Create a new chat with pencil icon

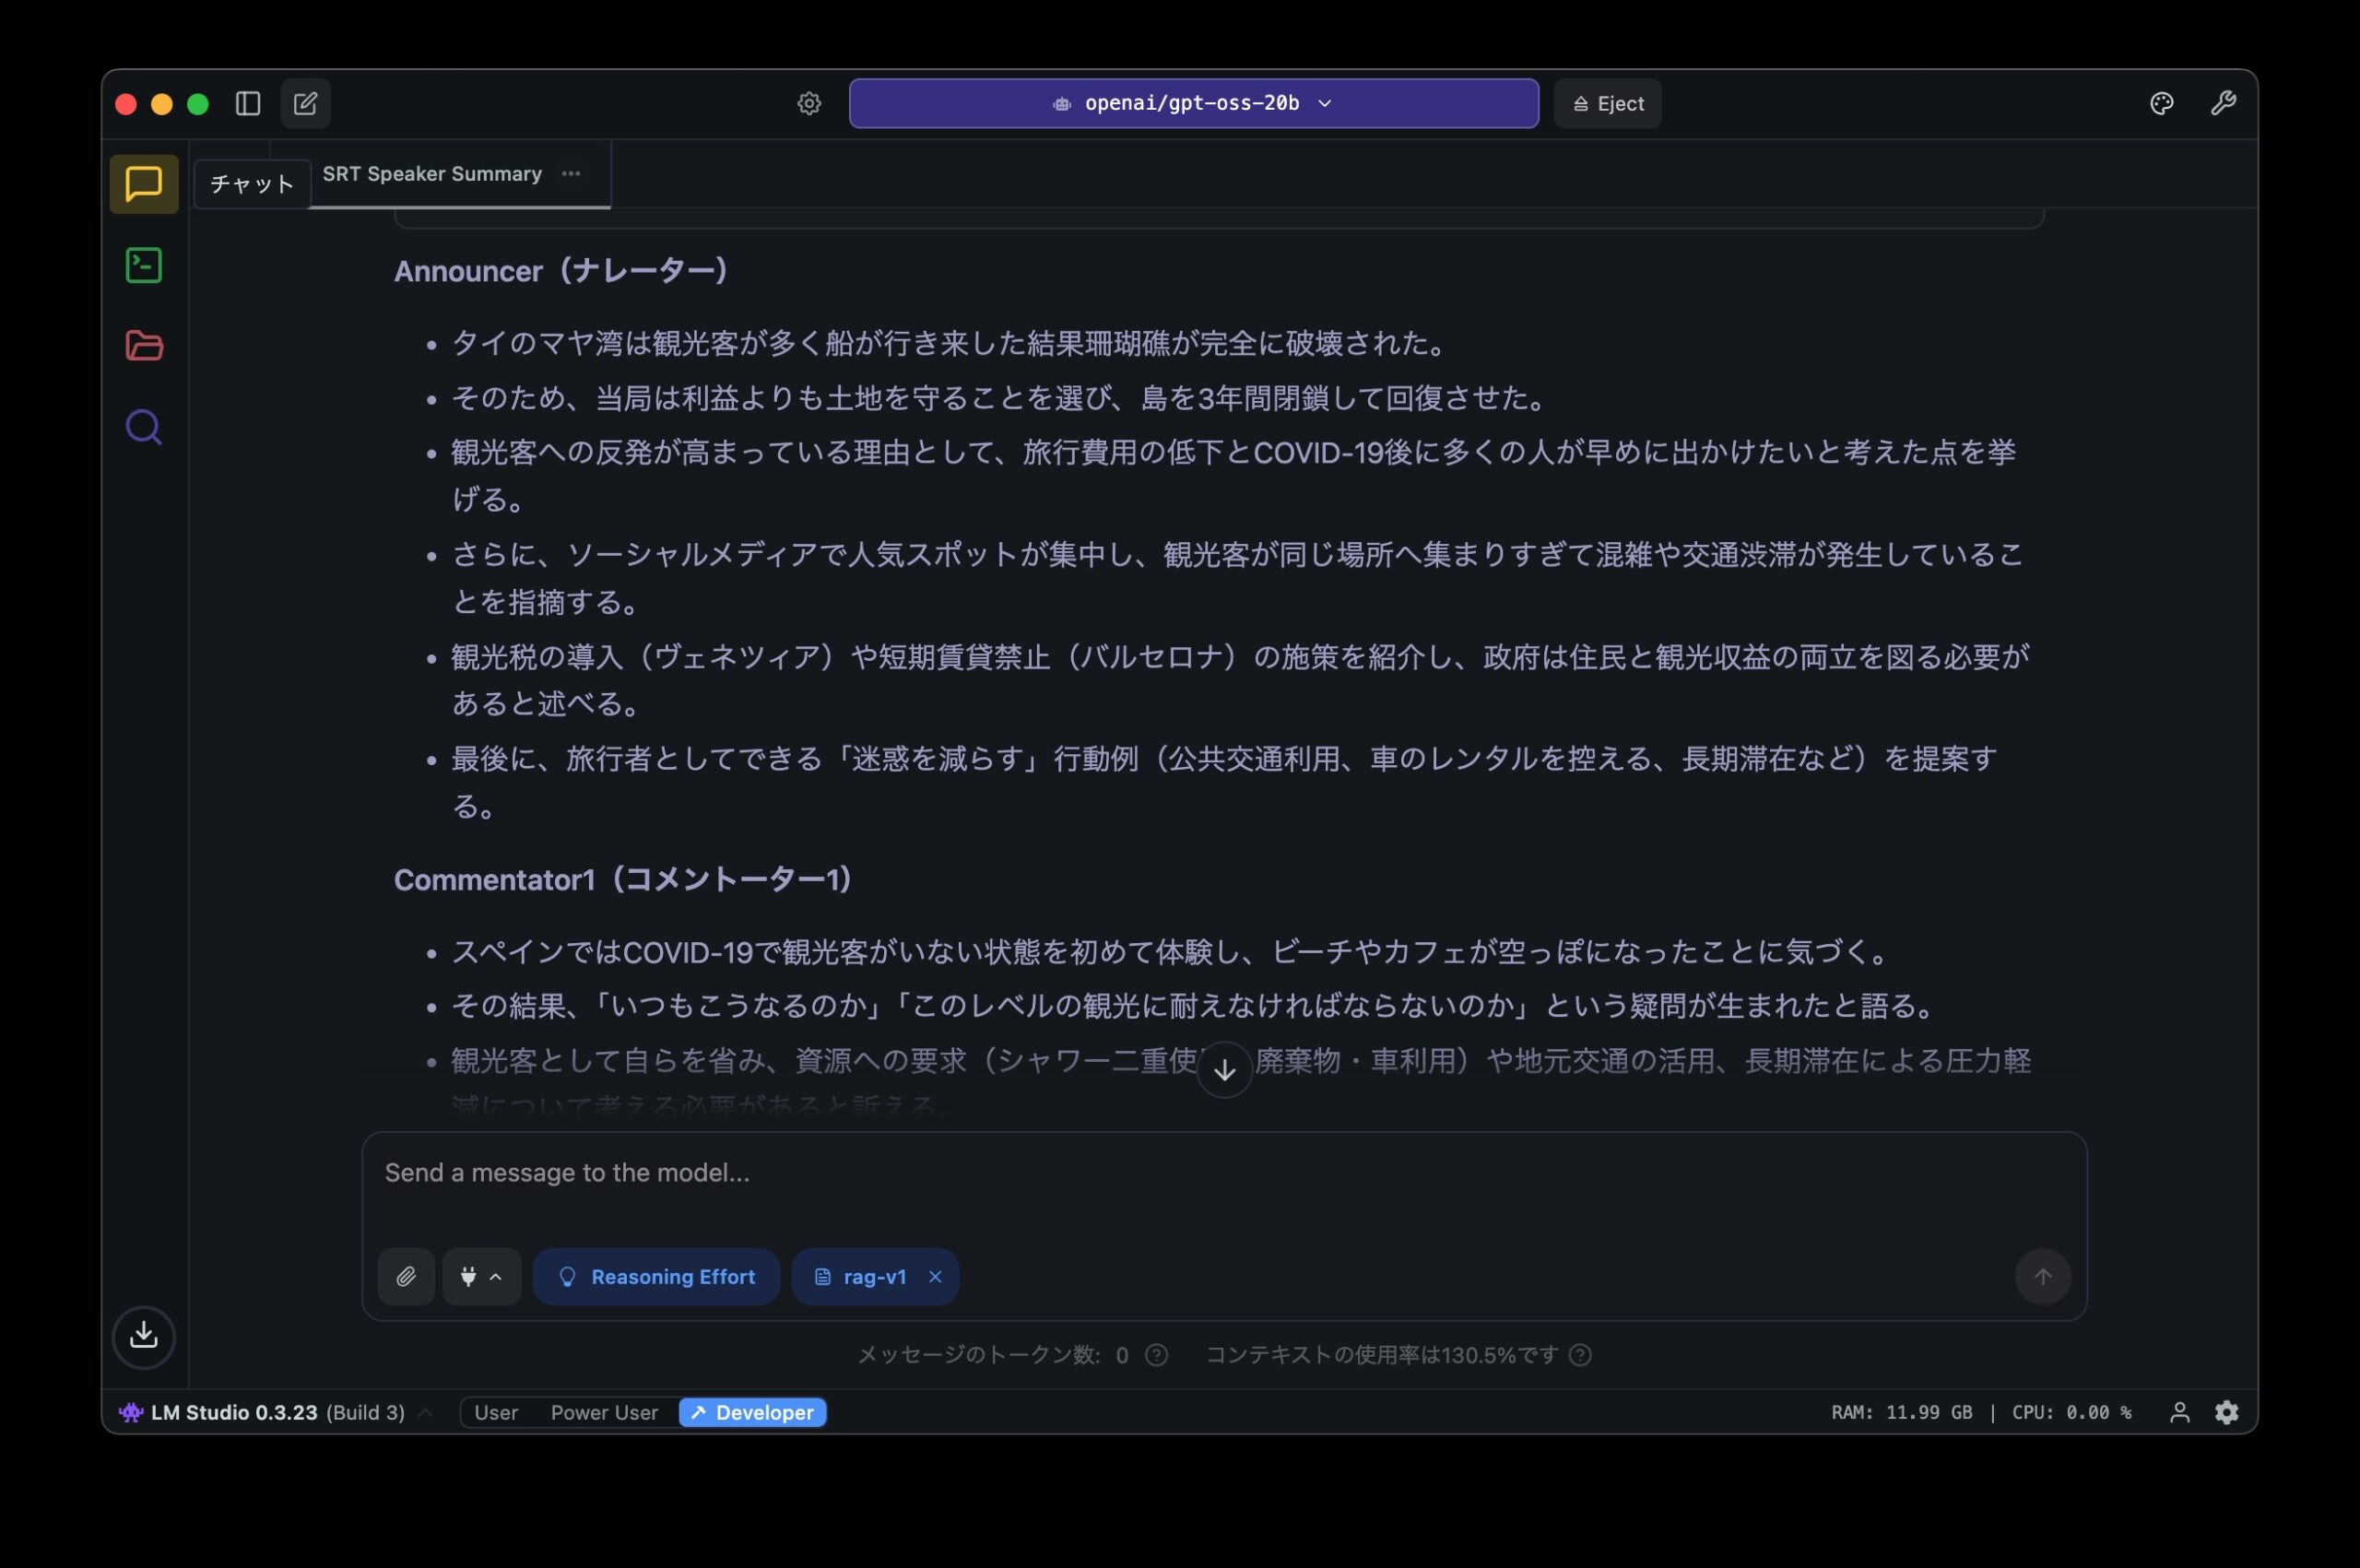pos(305,104)
